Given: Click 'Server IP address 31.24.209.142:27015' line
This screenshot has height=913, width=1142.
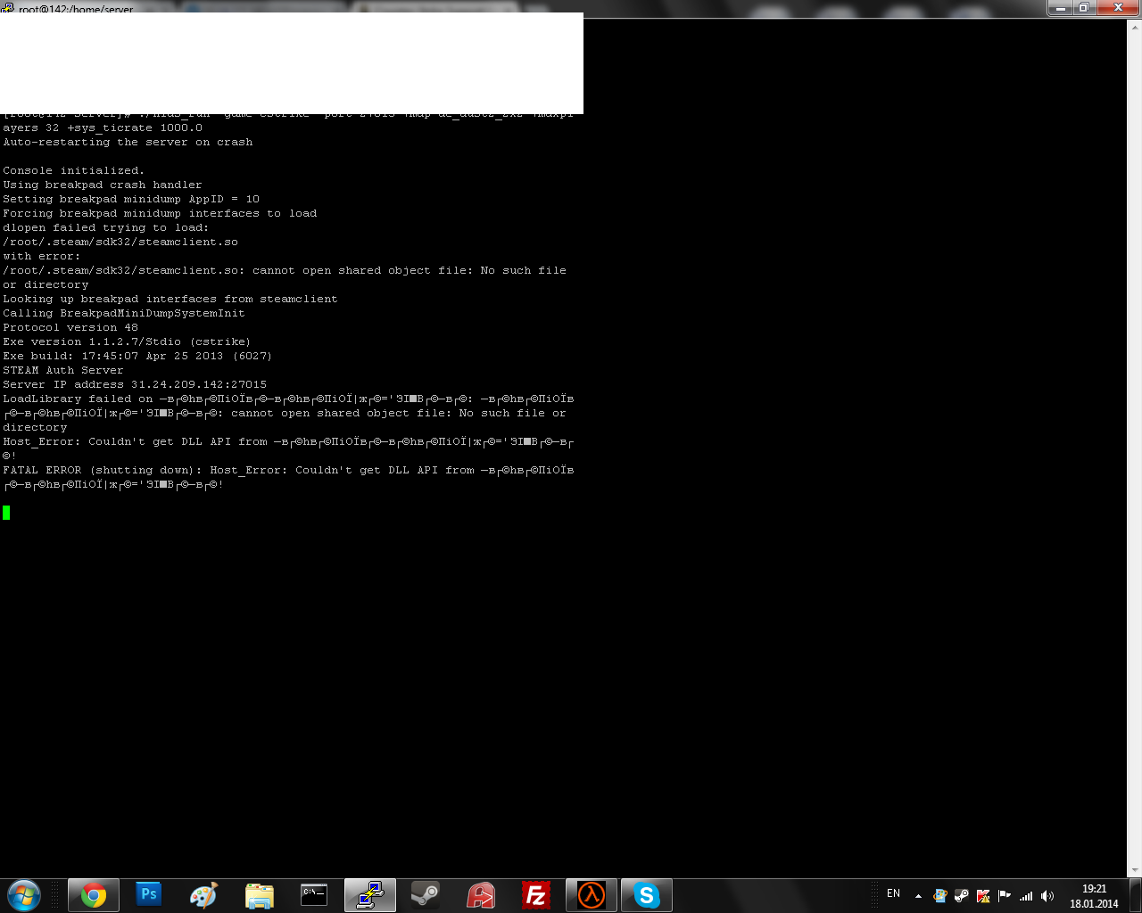Looking at the screenshot, I should (x=135, y=384).
